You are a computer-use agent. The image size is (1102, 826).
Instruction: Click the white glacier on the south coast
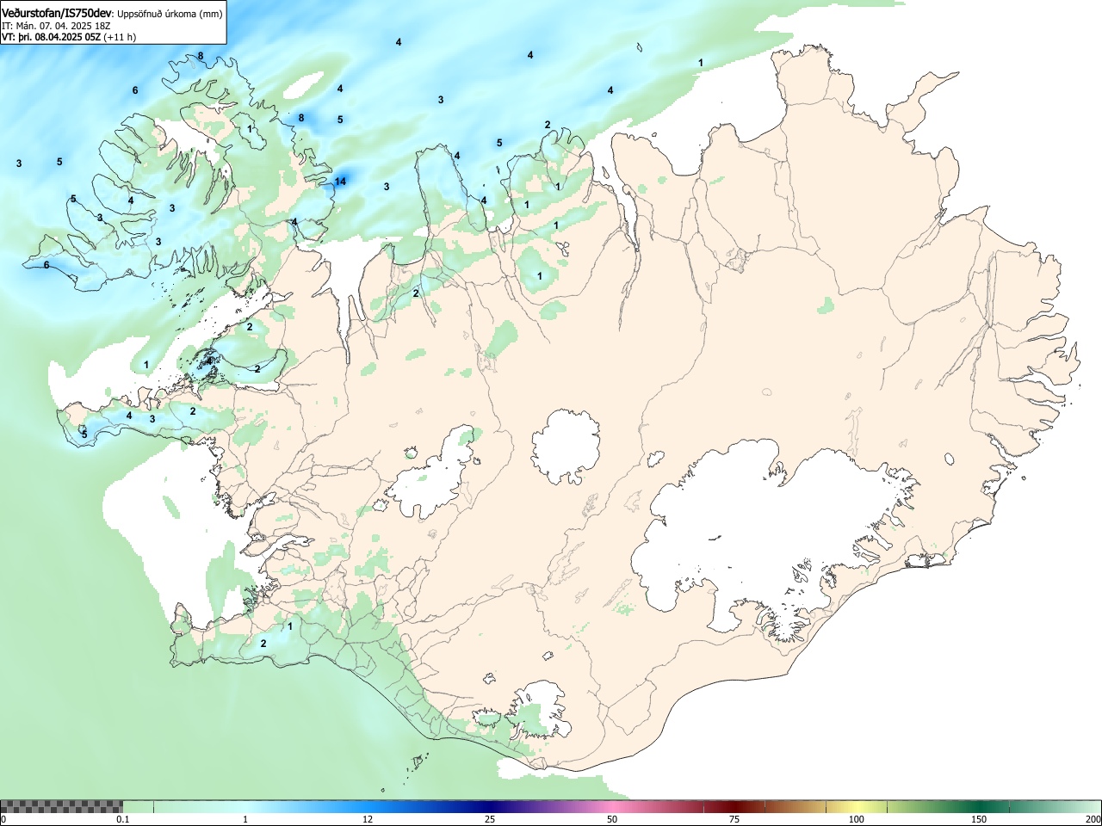pyautogui.click(x=538, y=710)
